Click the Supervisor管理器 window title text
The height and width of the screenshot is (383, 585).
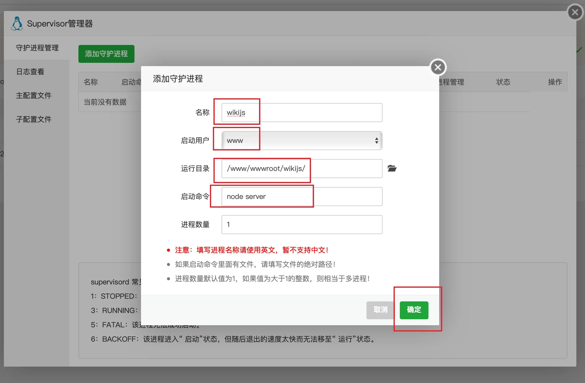coord(60,24)
